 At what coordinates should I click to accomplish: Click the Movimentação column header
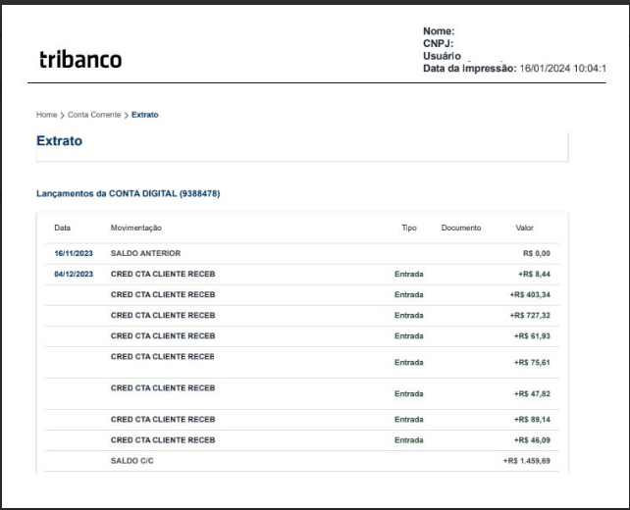point(135,228)
